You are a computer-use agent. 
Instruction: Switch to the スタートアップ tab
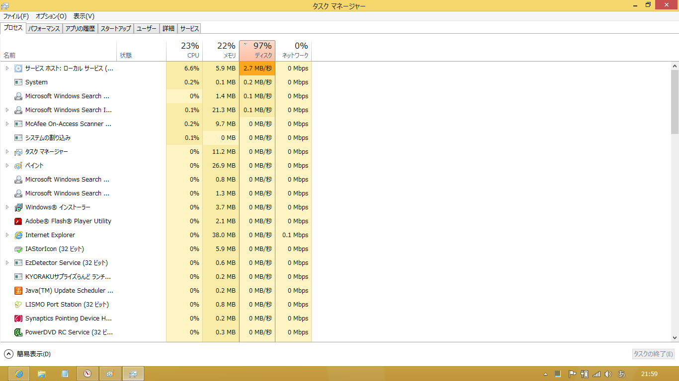pyautogui.click(x=116, y=29)
